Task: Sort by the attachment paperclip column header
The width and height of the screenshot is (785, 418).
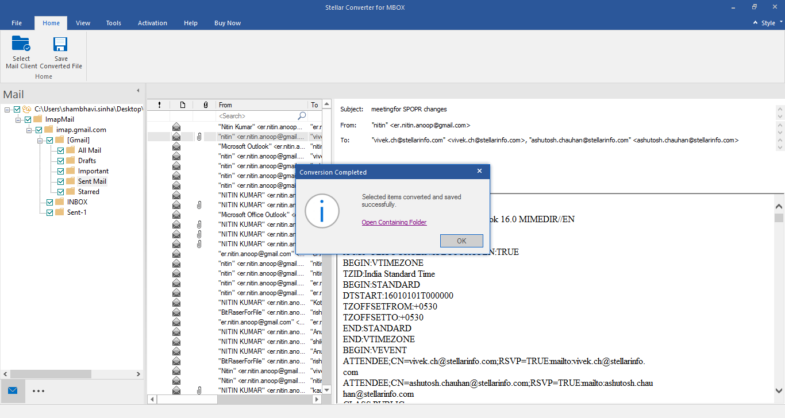Action: coord(205,104)
